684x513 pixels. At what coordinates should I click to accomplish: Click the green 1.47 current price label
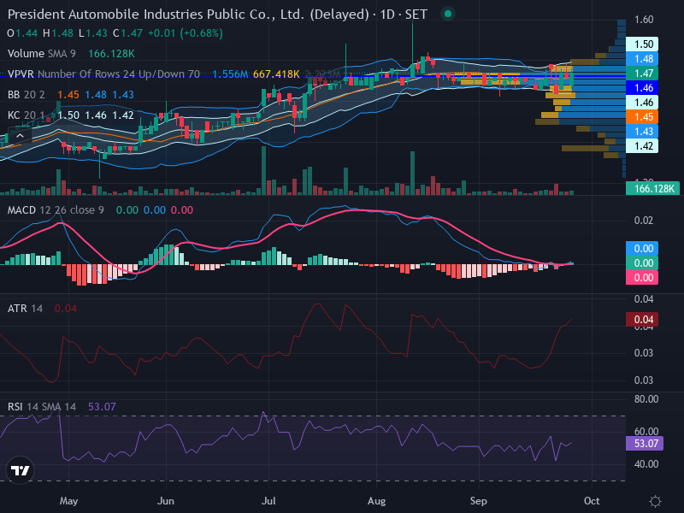click(642, 74)
